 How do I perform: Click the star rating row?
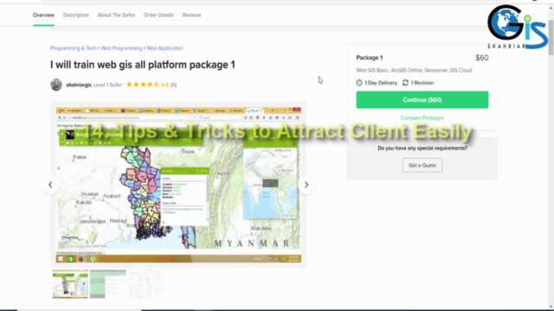coord(143,85)
